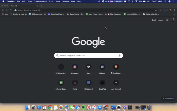Open the Slack shortcut tile

[x=88, y=67]
